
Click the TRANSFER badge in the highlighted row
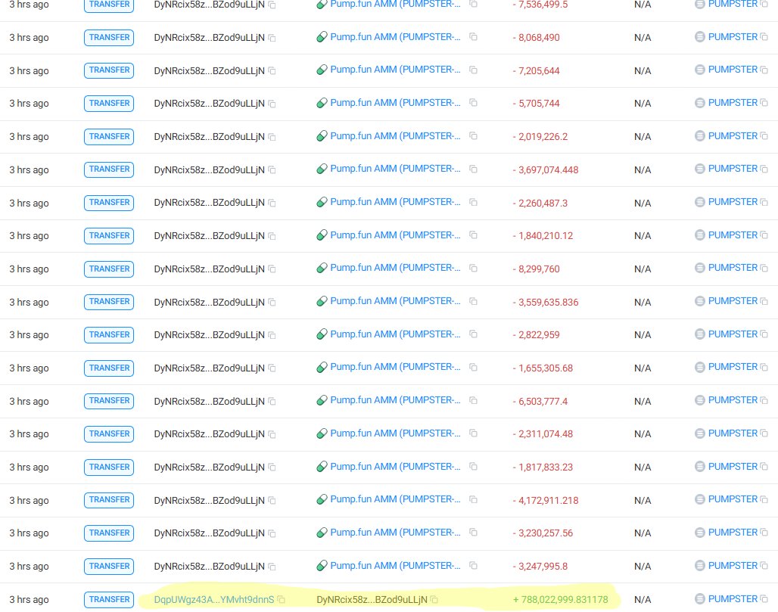coord(108,599)
